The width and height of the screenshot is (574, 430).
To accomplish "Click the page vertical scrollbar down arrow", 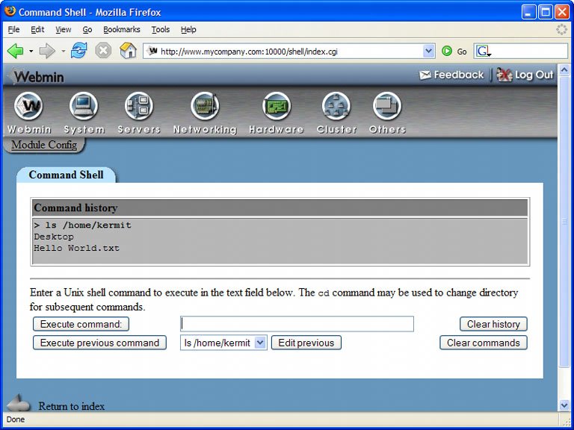I will [x=564, y=405].
